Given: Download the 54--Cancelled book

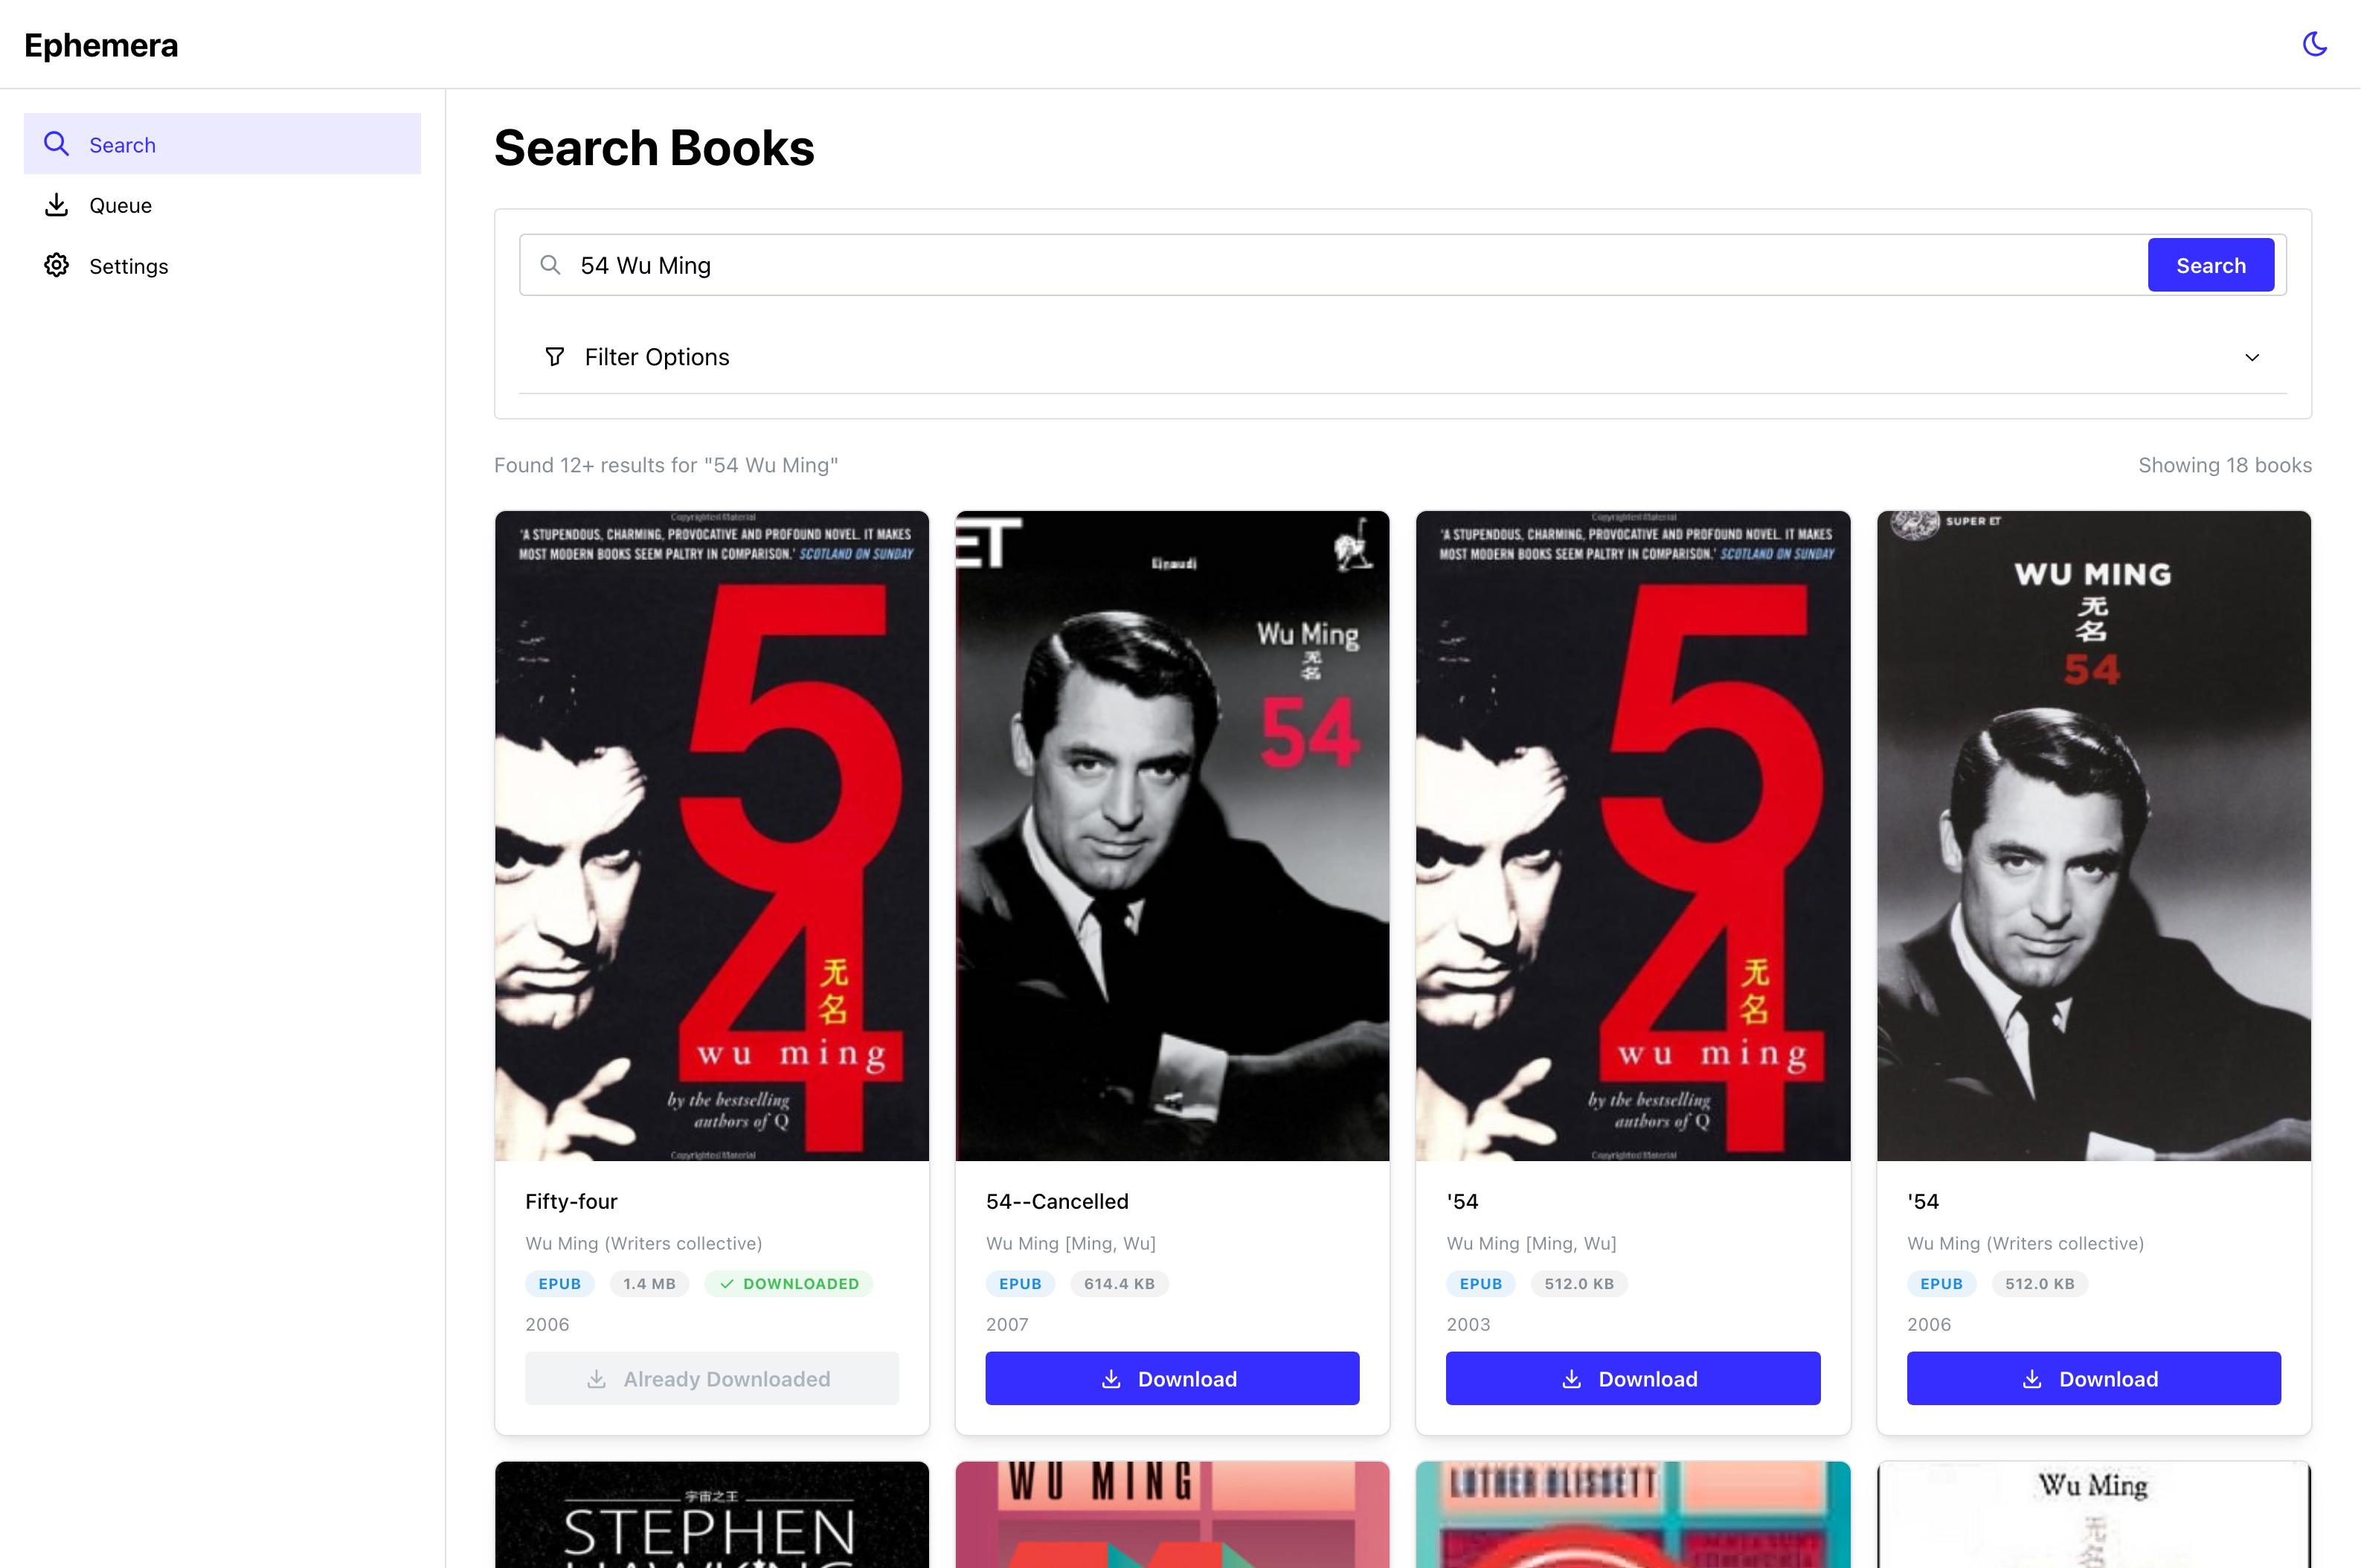Looking at the screenshot, I should click(1172, 1379).
